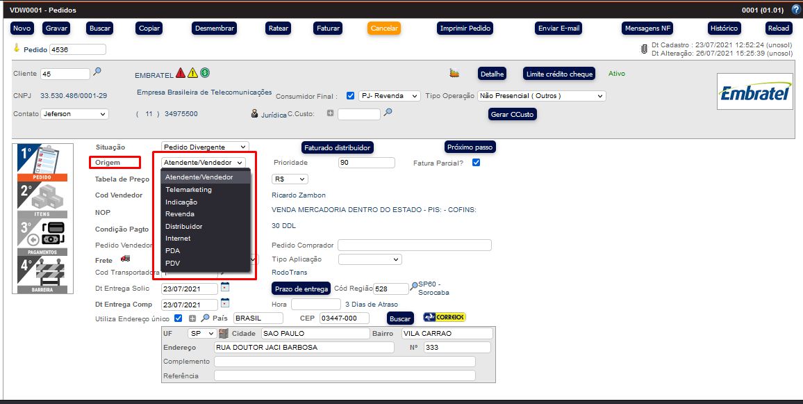This screenshot has height=404, width=803.
Task: Toggle Utiliza Endereço único checkbox
Action: tap(179, 318)
